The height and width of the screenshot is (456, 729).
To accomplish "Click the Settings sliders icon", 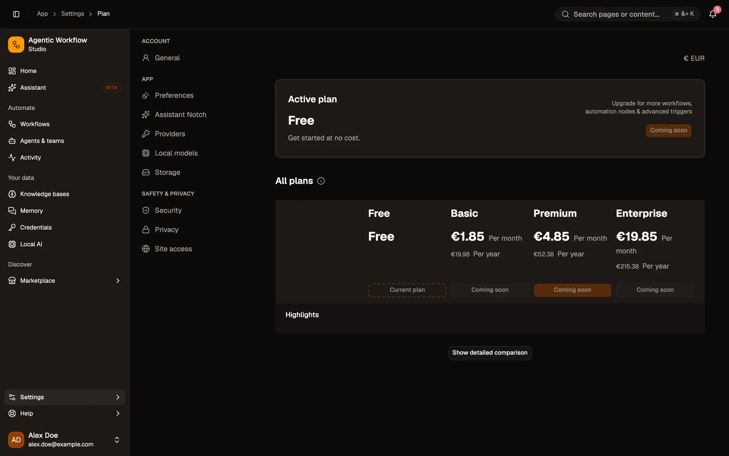I will pos(12,397).
